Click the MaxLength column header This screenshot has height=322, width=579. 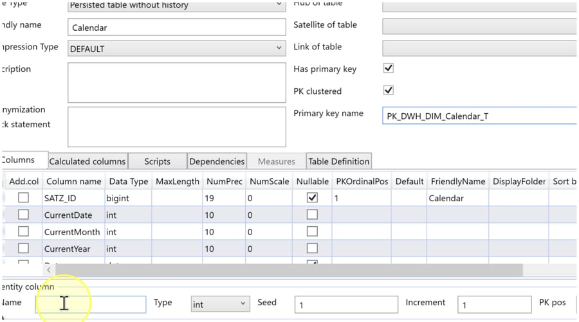(178, 181)
